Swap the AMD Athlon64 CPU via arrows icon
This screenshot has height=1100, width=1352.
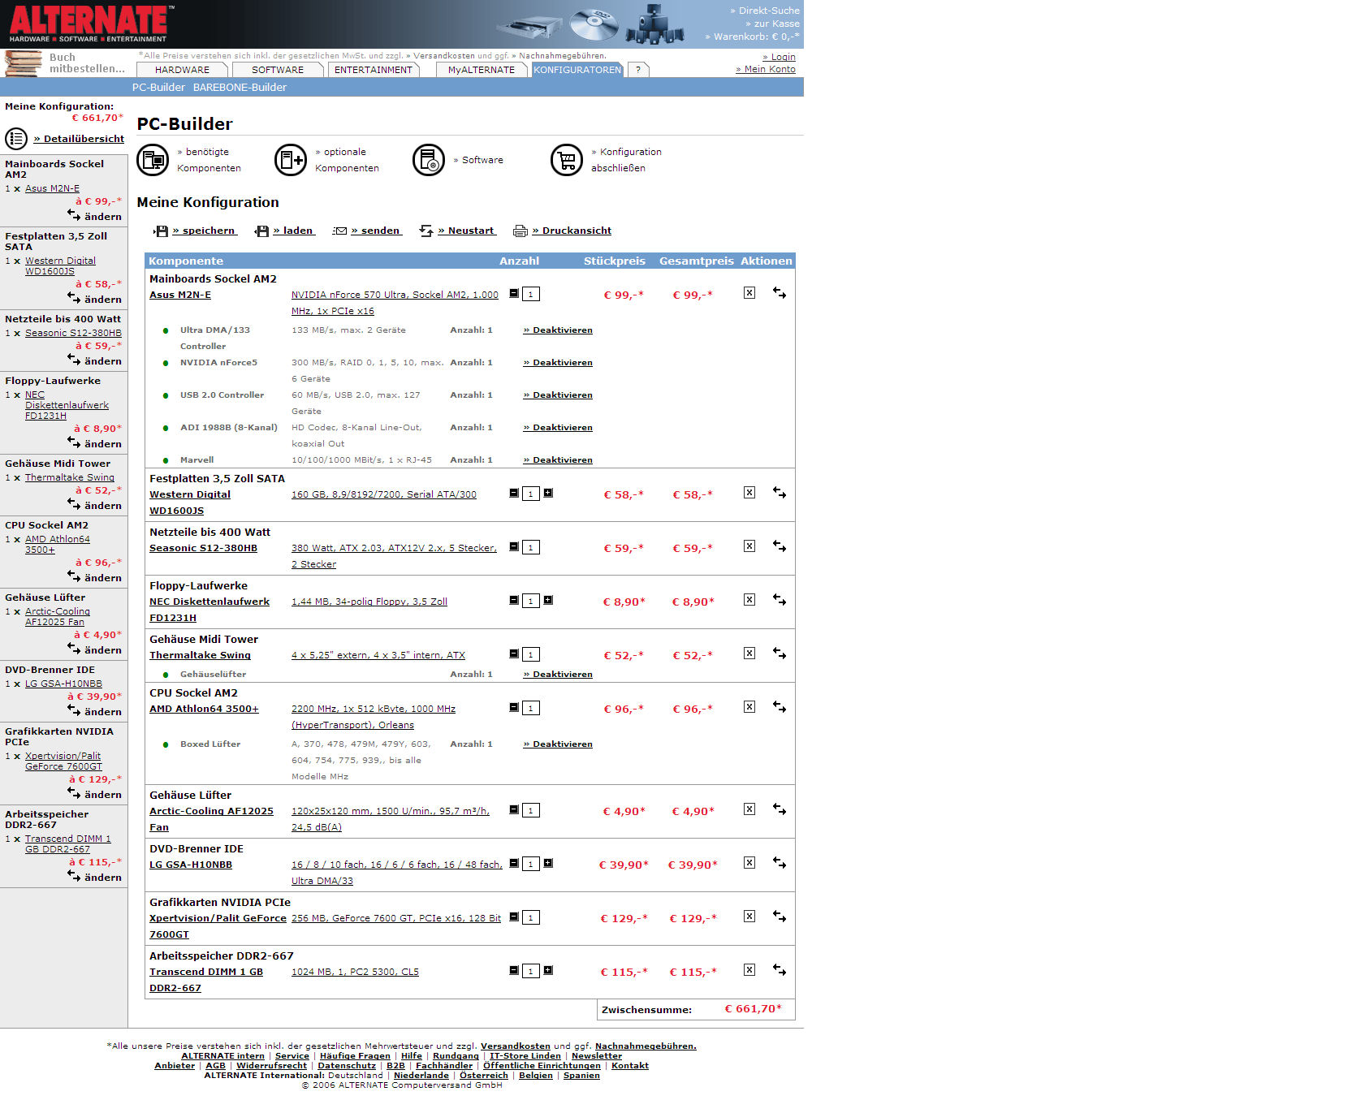point(780,707)
